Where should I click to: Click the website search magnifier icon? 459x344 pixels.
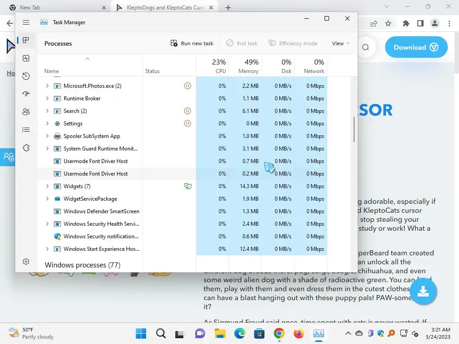365,47
